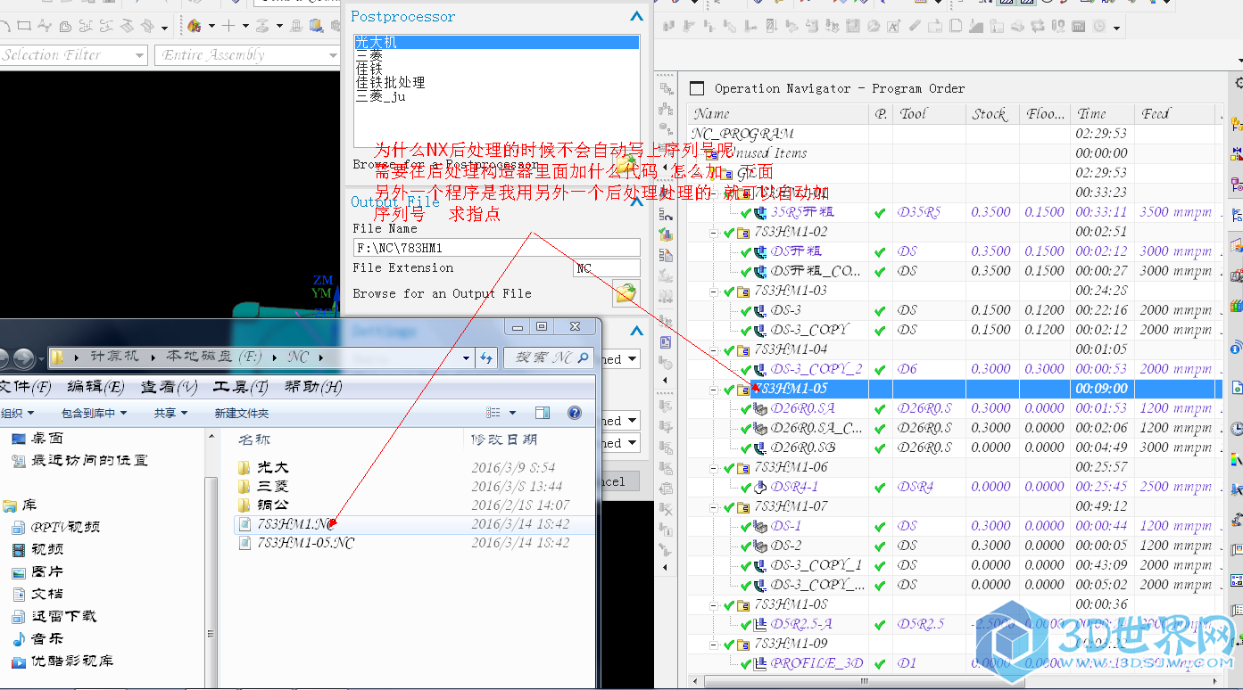Open the Help icon in the Explorer window
Screen dimensions: 1243x690
click(575, 413)
